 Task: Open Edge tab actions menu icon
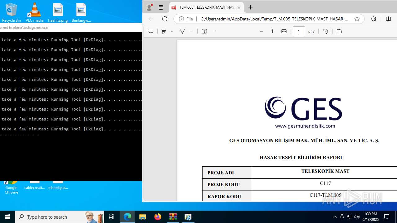[x=161, y=7]
